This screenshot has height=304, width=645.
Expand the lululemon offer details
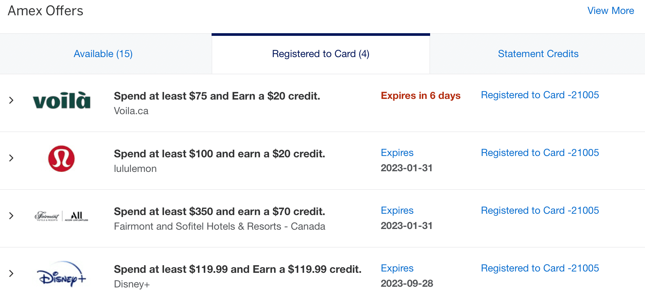(x=11, y=158)
